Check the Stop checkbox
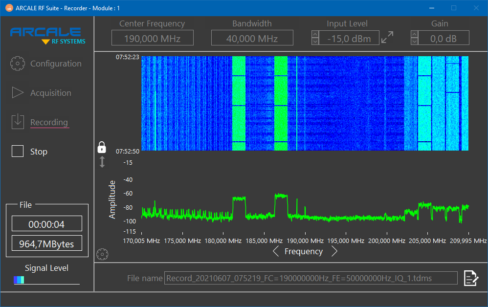This screenshot has width=488, height=307. tap(17, 151)
